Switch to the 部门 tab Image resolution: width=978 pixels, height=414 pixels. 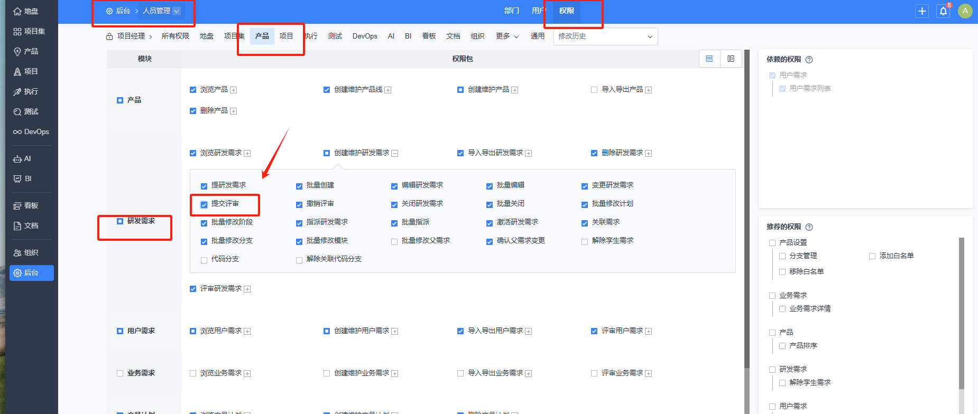[511, 11]
